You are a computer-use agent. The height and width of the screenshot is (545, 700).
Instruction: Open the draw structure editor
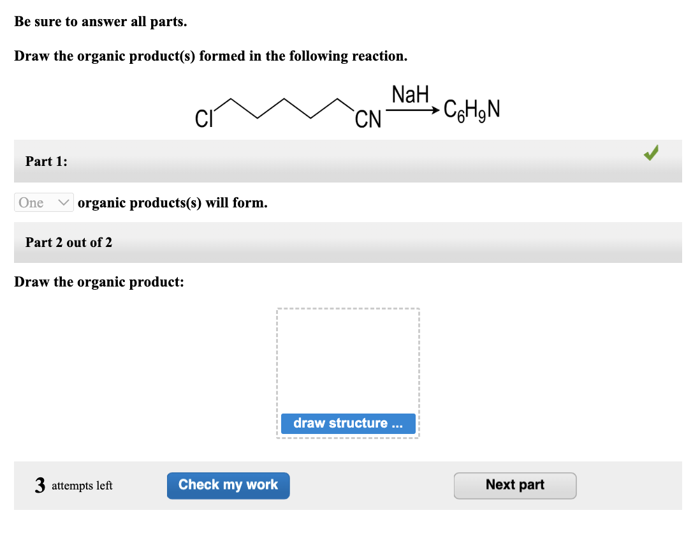(348, 423)
